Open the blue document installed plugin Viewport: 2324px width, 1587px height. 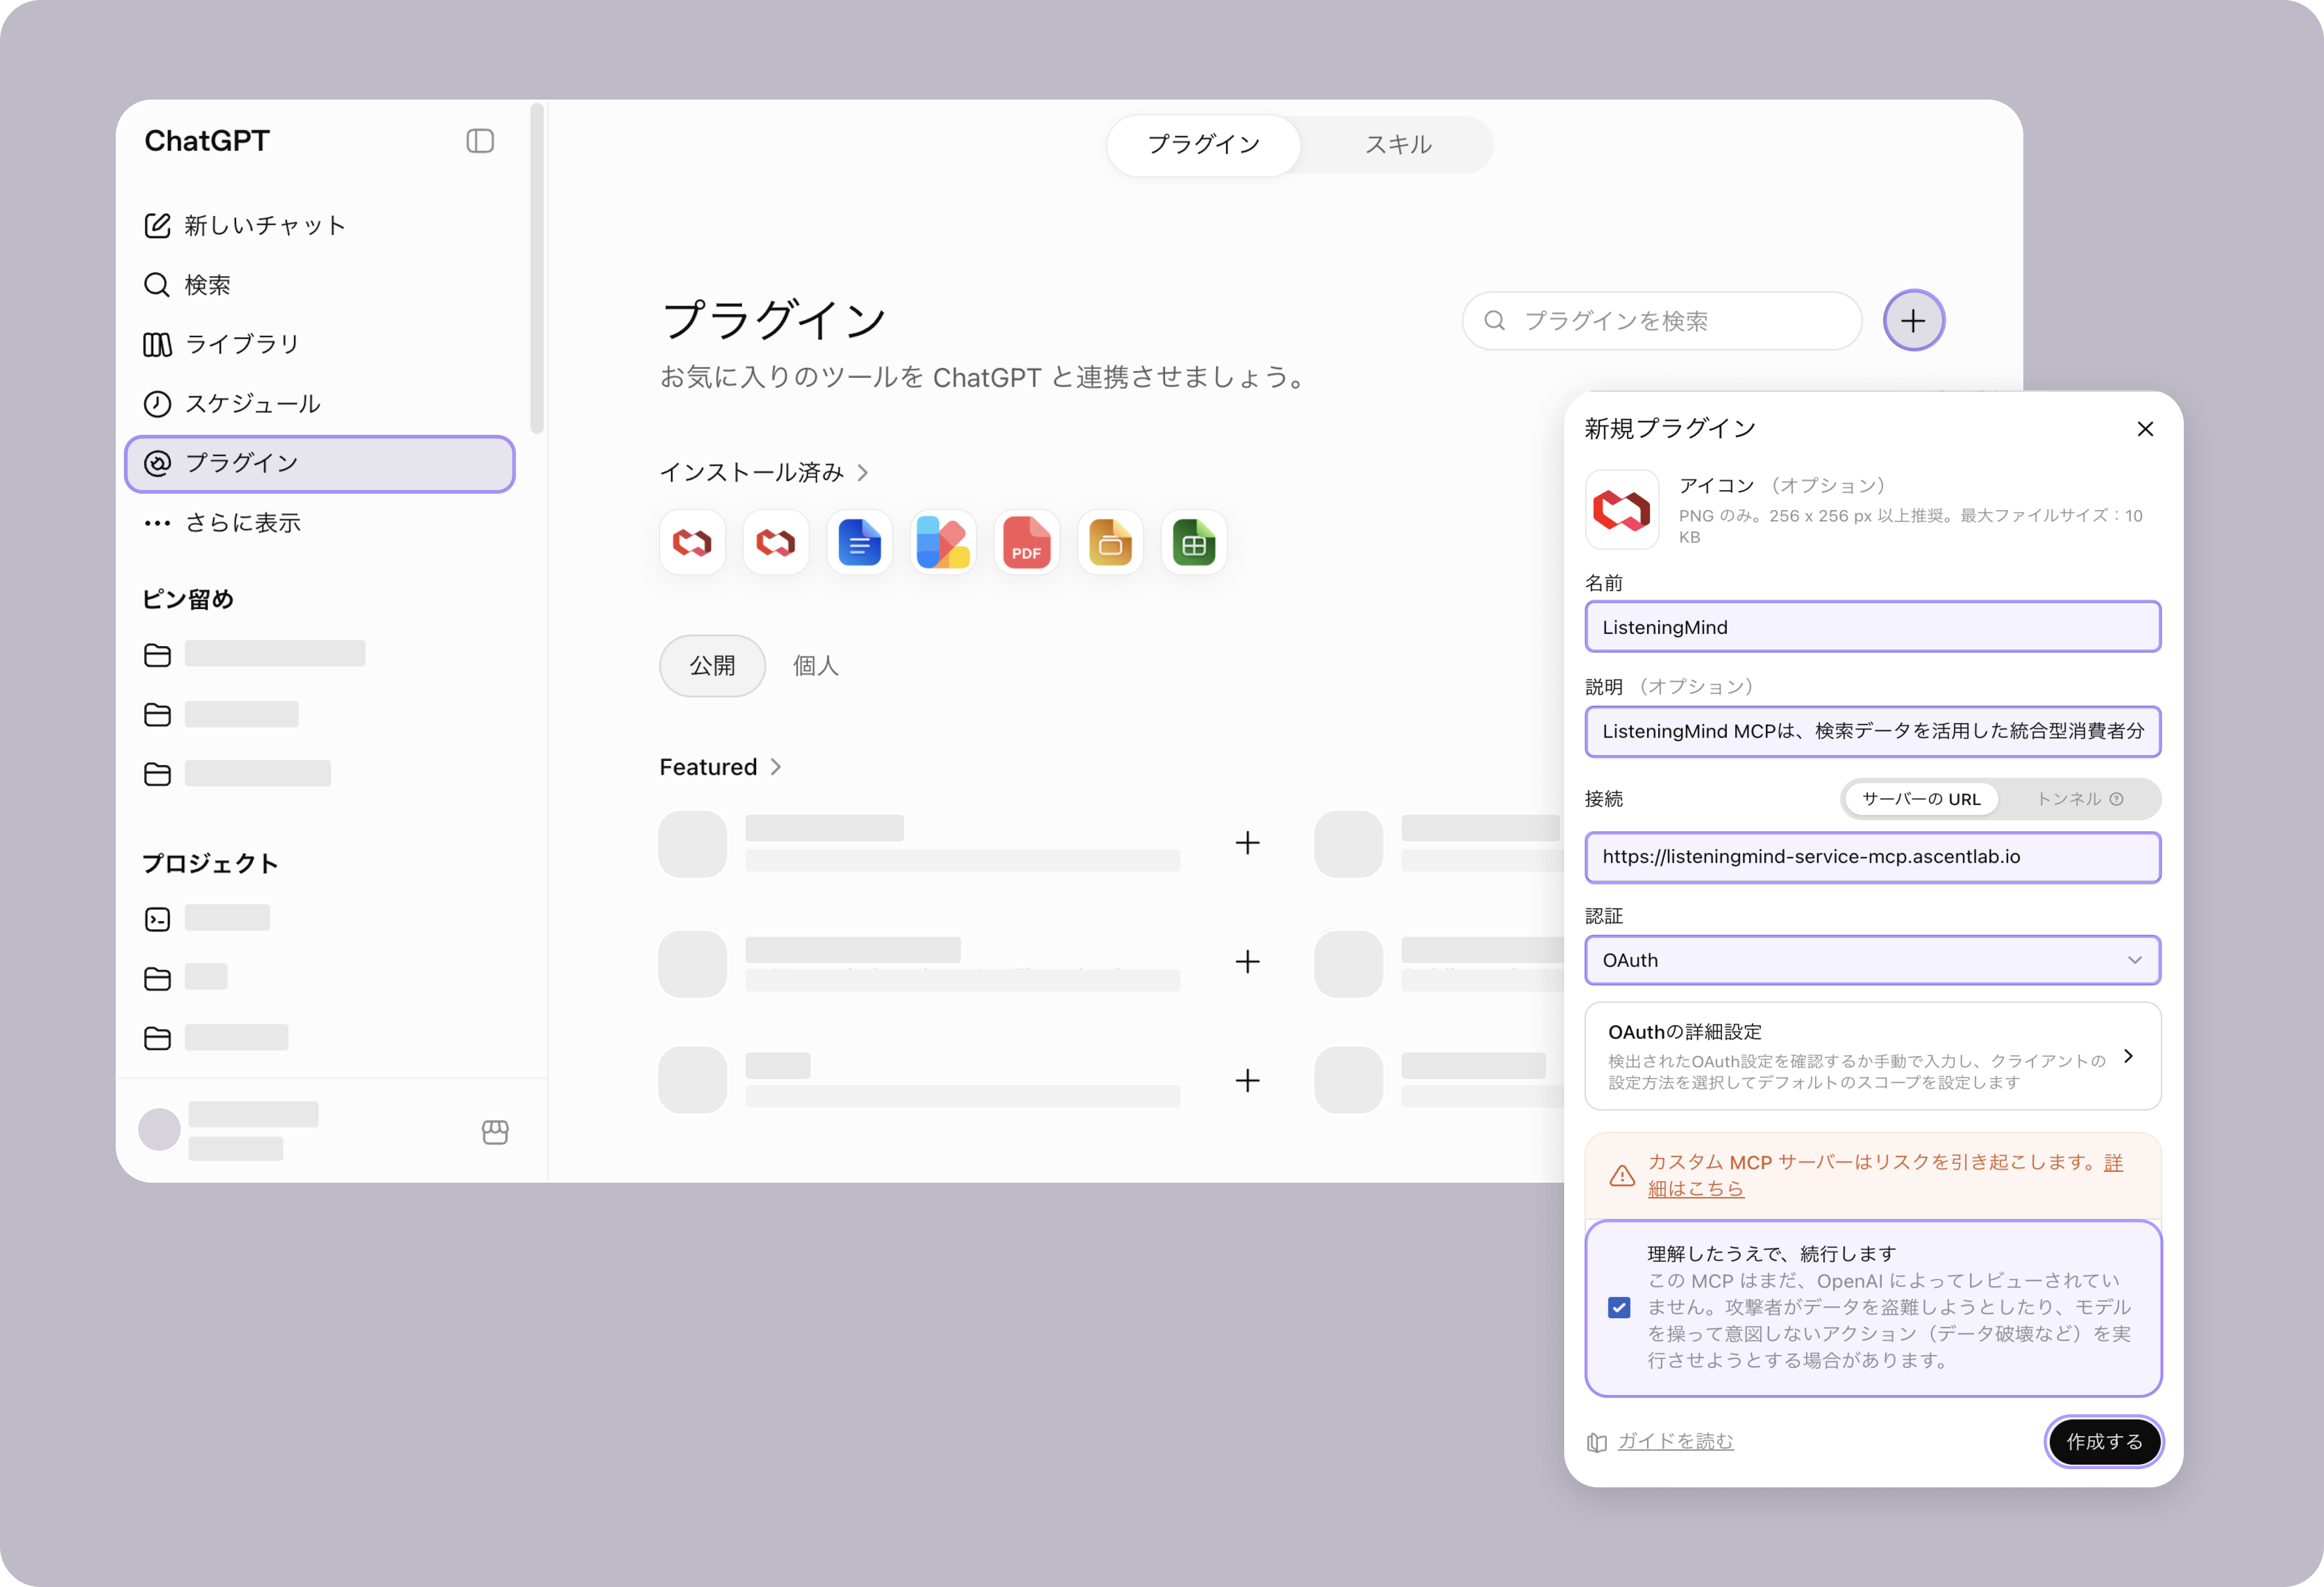(859, 543)
